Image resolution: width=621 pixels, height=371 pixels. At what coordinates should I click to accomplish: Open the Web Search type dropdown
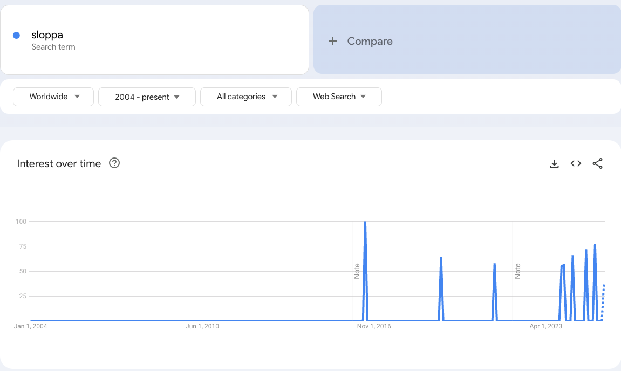(x=339, y=97)
